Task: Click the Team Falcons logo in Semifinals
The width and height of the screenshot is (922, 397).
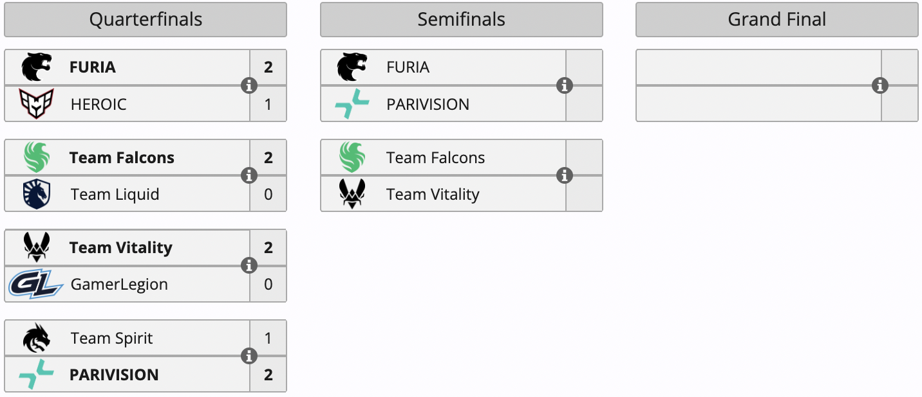Action: [x=352, y=157]
